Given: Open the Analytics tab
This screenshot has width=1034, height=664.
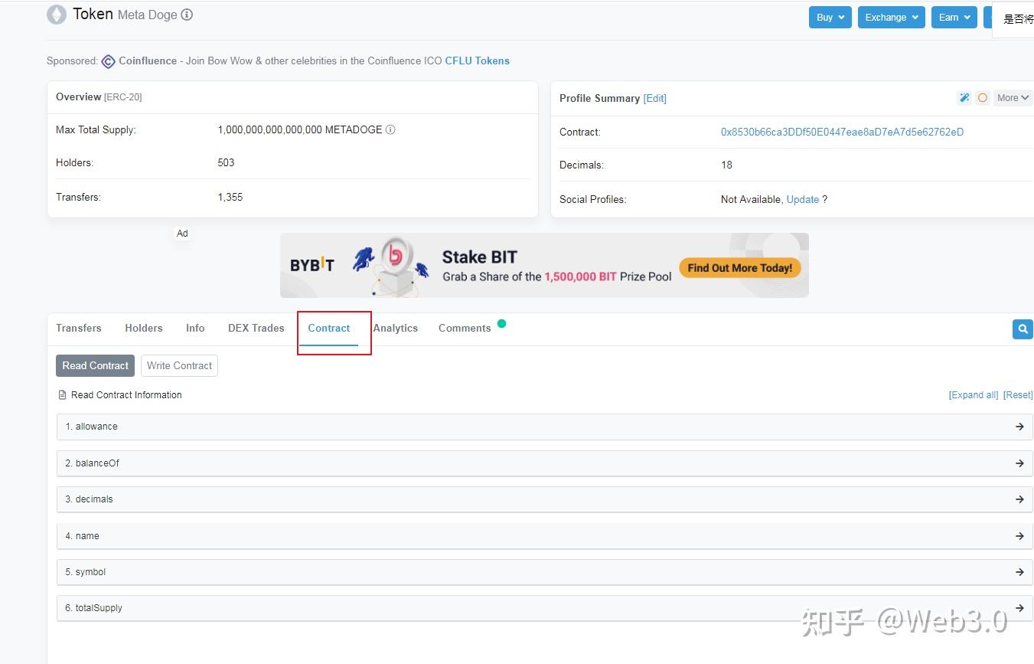Looking at the screenshot, I should pos(396,328).
